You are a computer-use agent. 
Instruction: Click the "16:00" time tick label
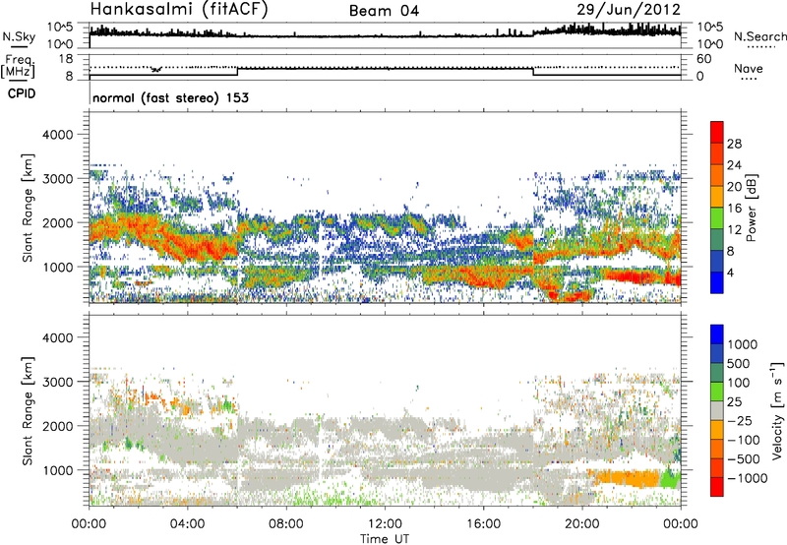tap(483, 524)
